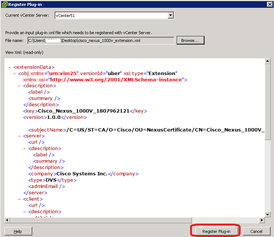Browse for a plug-in xml file
The width and height of the screenshot is (274, 237).
(x=190, y=40)
